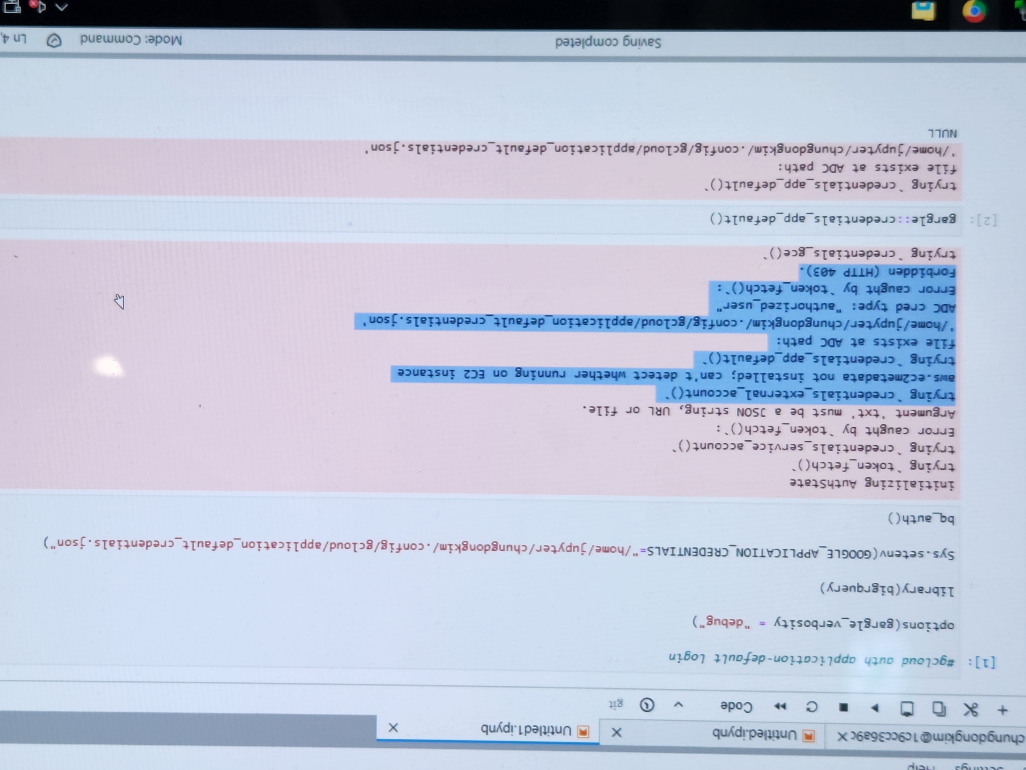Run the selected cell
Image resolution: width=1026 pixels, height=770 pixels.
875,708
